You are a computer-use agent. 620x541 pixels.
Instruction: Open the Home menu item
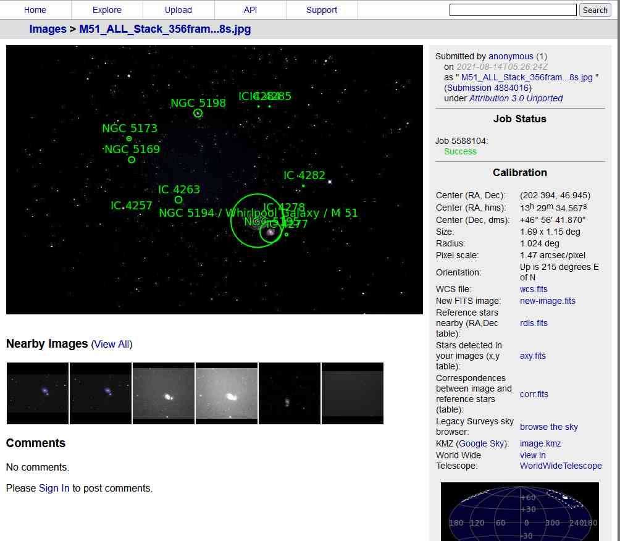click(35, 10)
